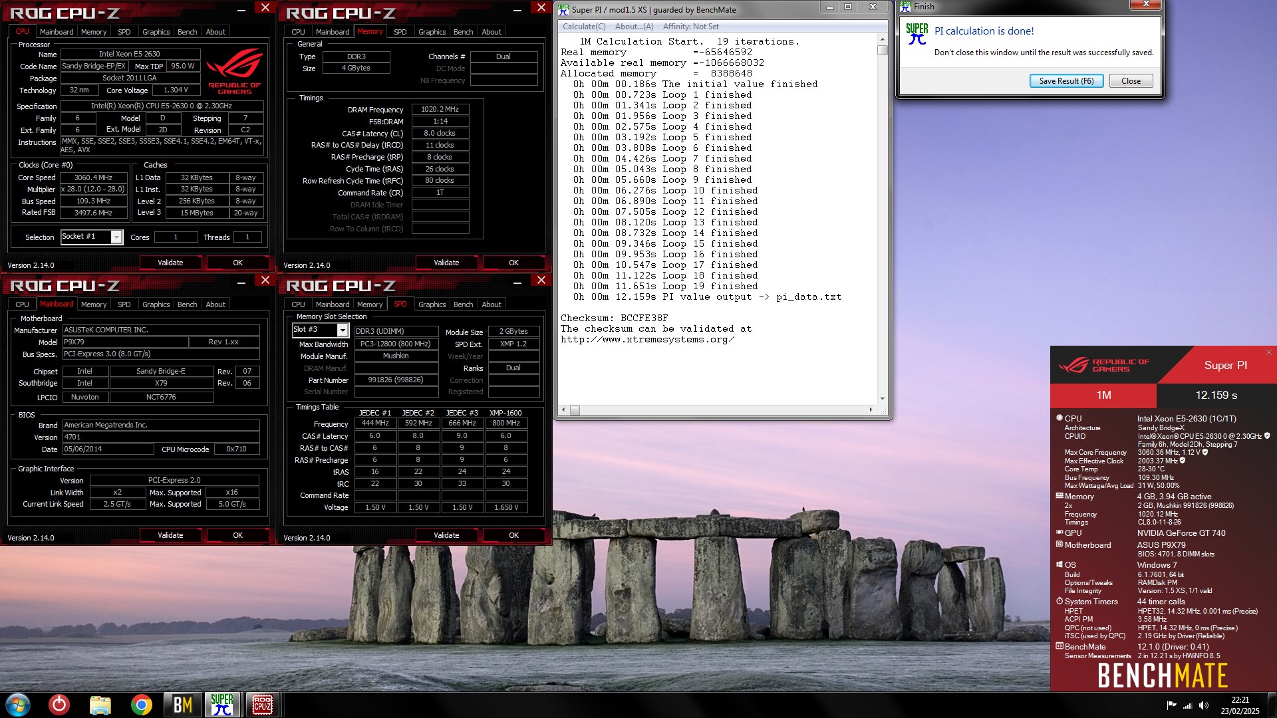Screen dimensions: 1277x718
Task: Click verified badge next to CPUID value
Action: (x=1267, y=436)
